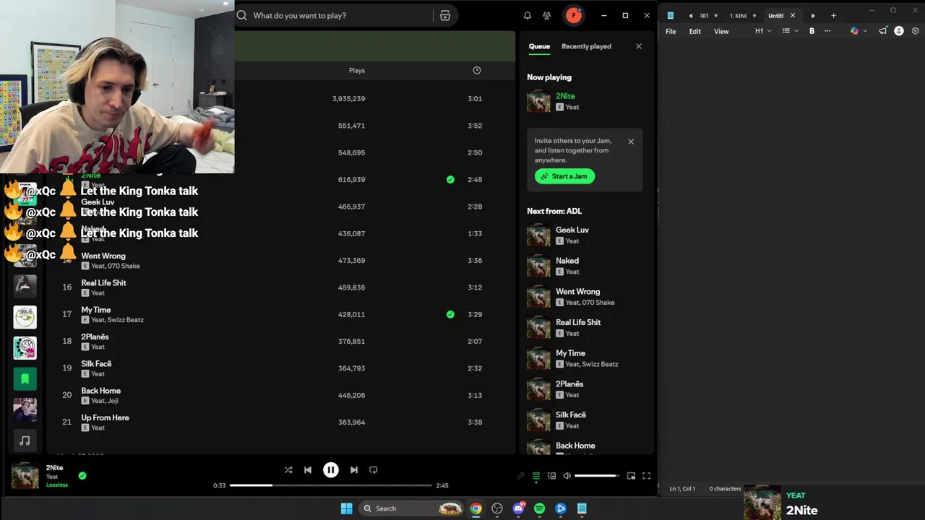
Task: Switch to the Recently played tab
Action: pos(586,46)
